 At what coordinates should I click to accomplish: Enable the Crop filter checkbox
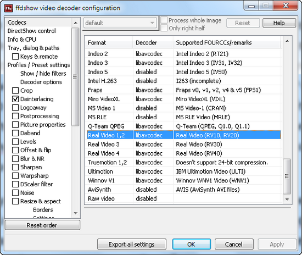[x=15, y=91]
